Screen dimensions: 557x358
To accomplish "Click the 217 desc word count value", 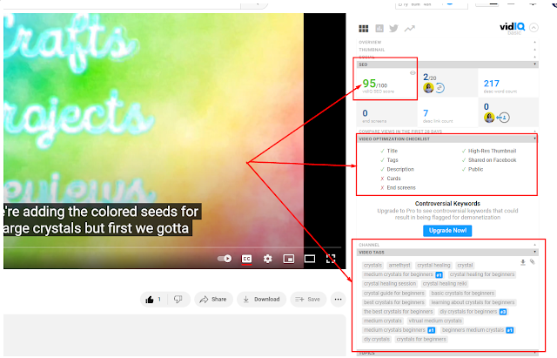I will (x=491, y=84).
